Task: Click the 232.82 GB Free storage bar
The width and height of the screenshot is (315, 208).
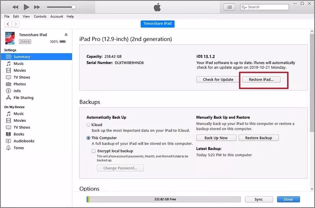Action: click(x=163, y=199)
